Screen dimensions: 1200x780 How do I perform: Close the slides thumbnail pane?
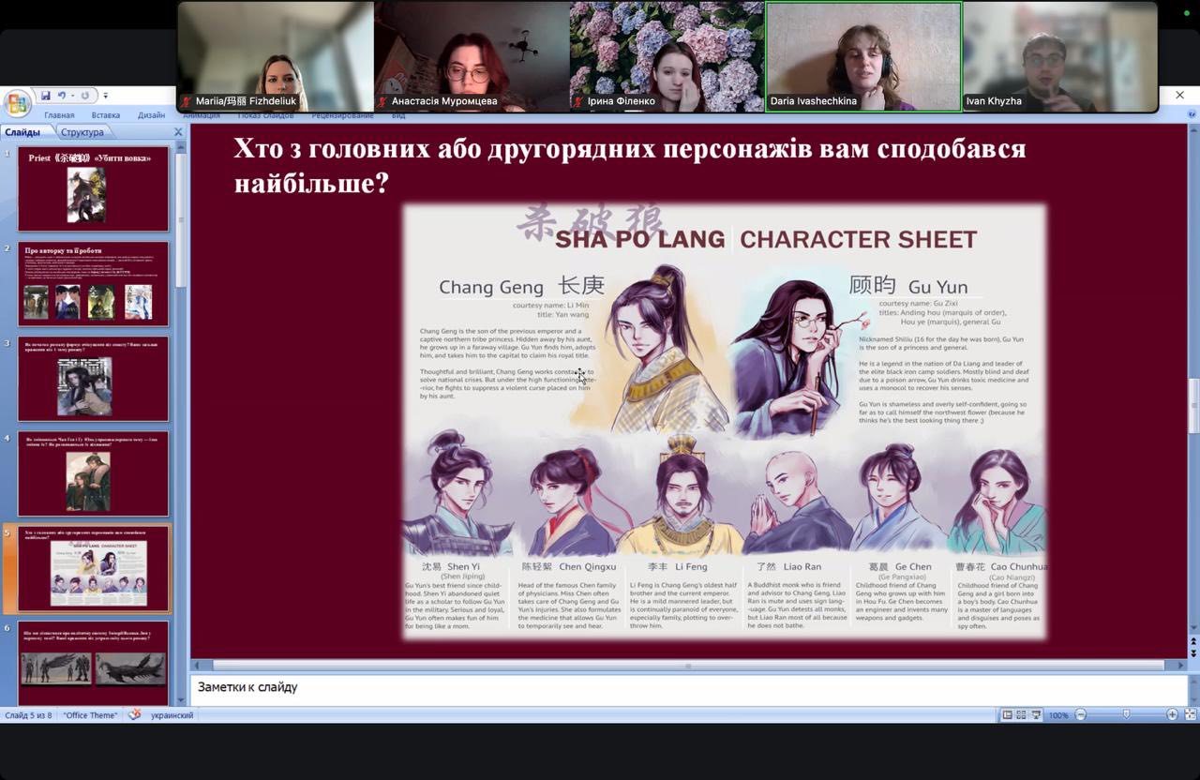(178, 132)
